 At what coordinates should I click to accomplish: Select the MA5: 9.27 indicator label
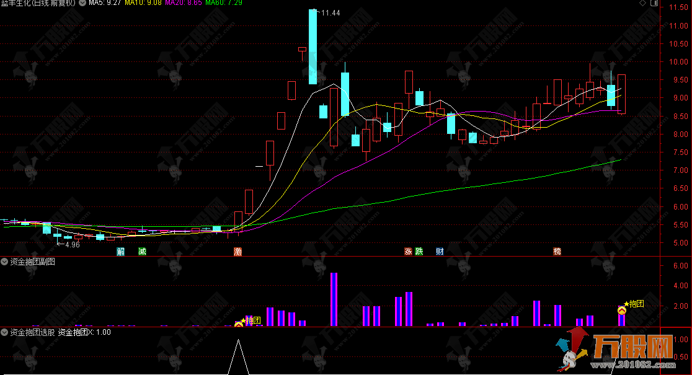pos(105,2)
